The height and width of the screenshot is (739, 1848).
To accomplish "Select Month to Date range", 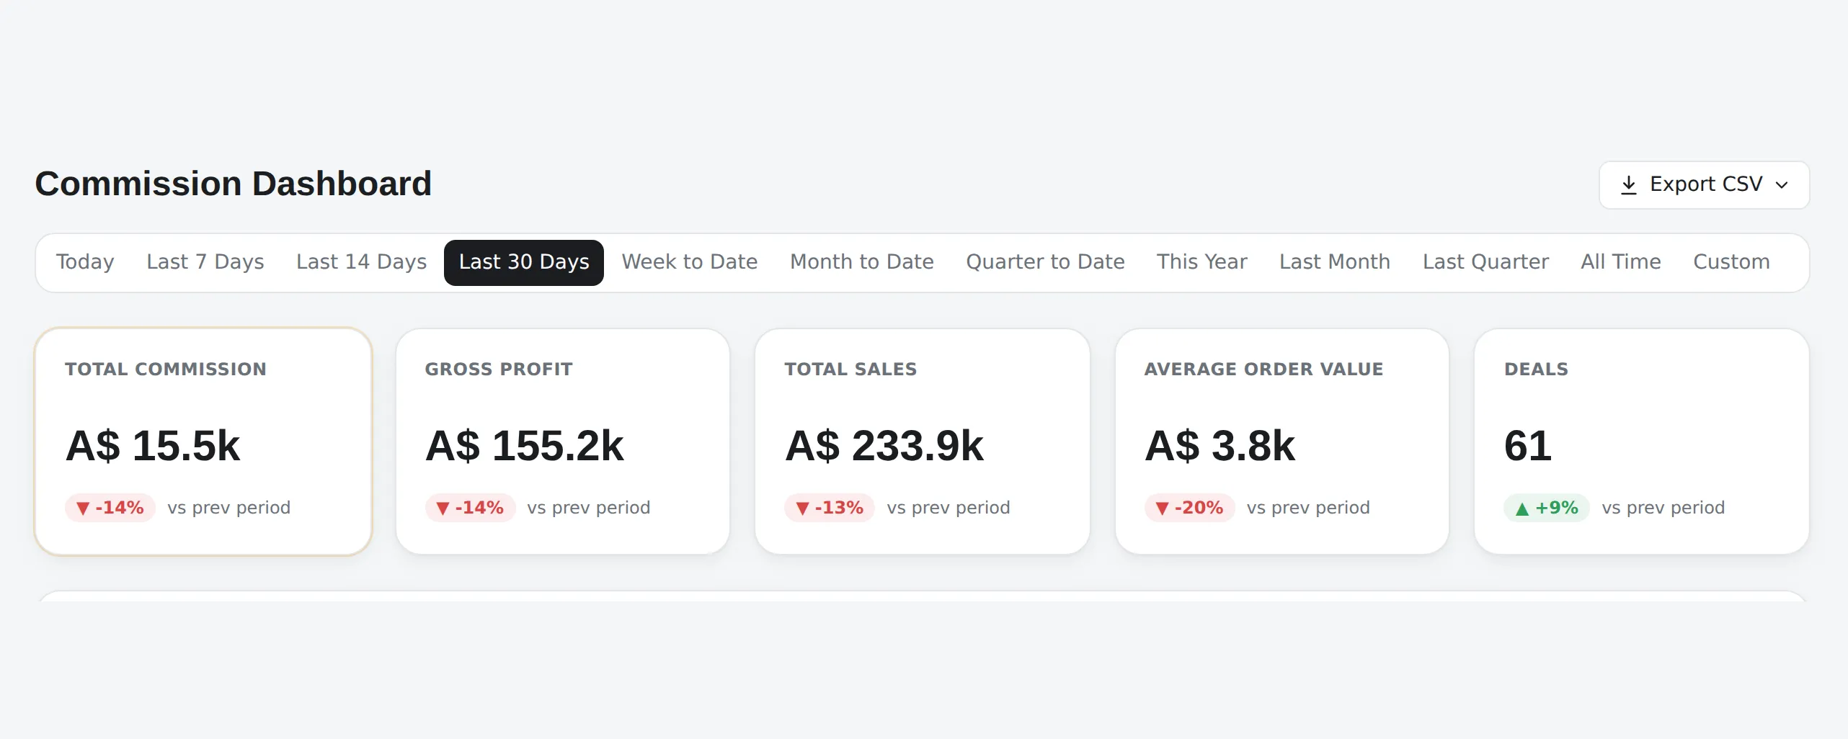I will tap(862, 262).
